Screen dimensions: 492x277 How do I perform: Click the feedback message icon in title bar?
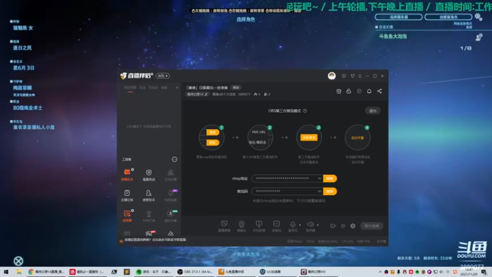point(344,76)
